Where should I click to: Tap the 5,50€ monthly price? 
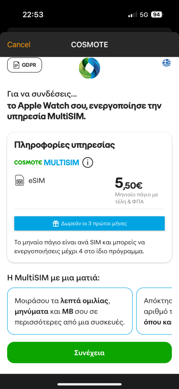coord(129,184)
